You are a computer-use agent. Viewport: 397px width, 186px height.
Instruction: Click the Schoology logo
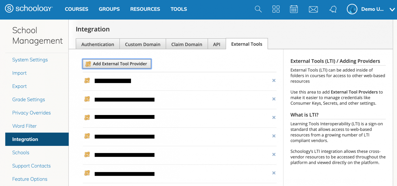pyautogui.click(x=29, y=9)
